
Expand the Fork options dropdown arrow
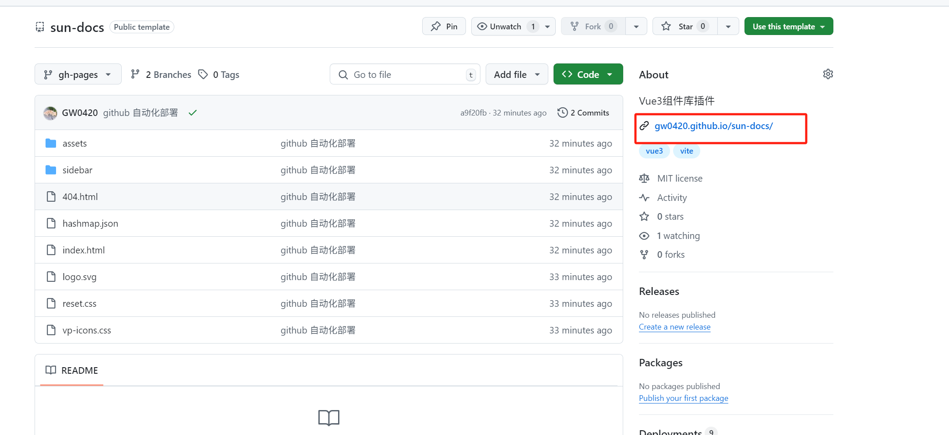point(636,26)
